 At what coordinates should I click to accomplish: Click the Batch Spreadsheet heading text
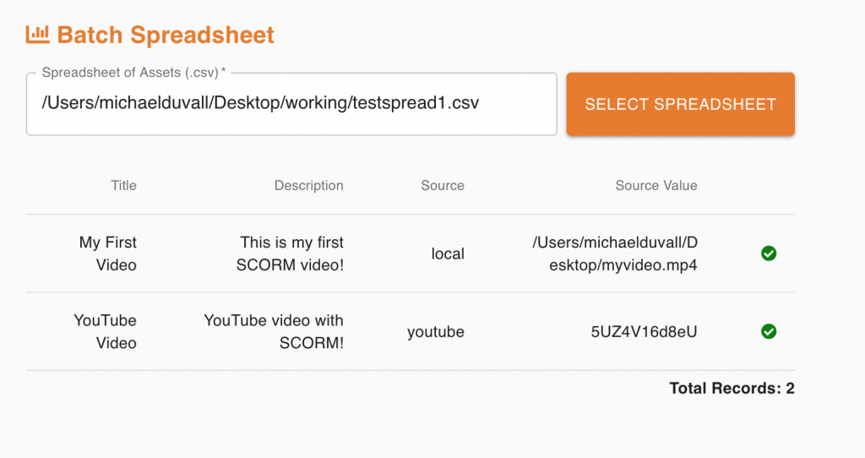click(166, 35)
